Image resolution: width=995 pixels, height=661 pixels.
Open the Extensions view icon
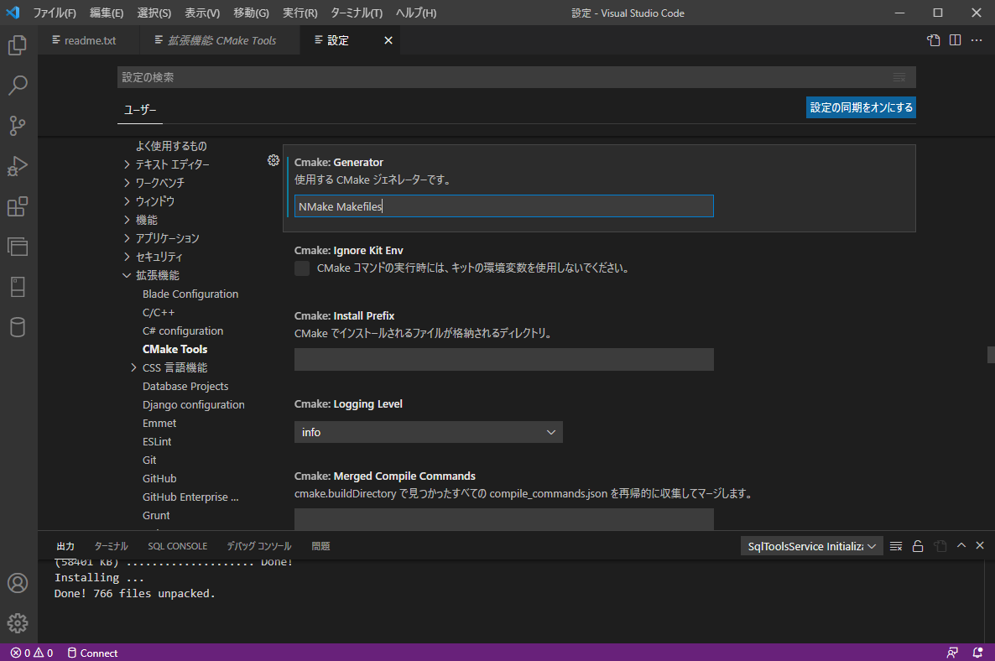pos(18,206)
